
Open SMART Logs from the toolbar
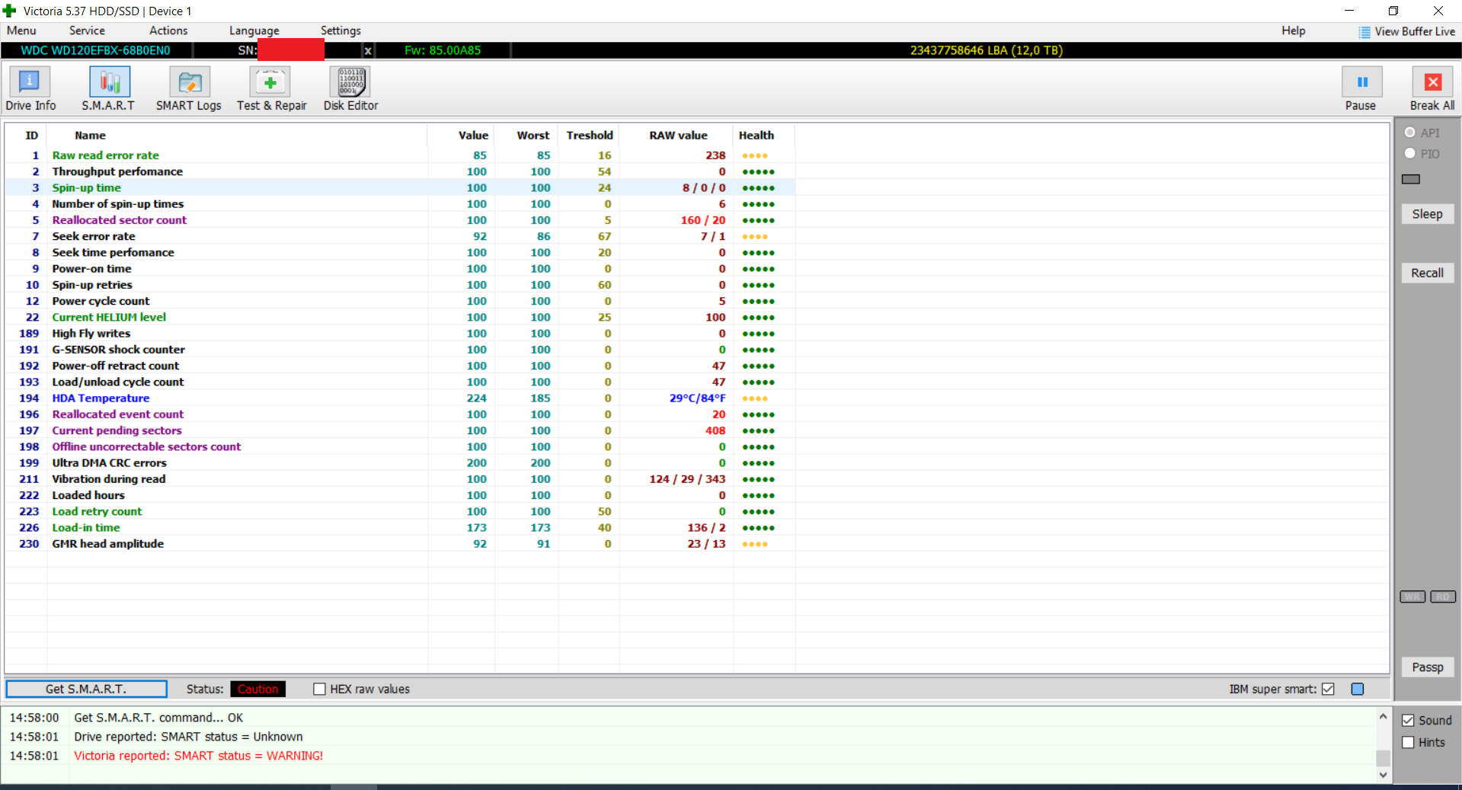coord(188,88)
